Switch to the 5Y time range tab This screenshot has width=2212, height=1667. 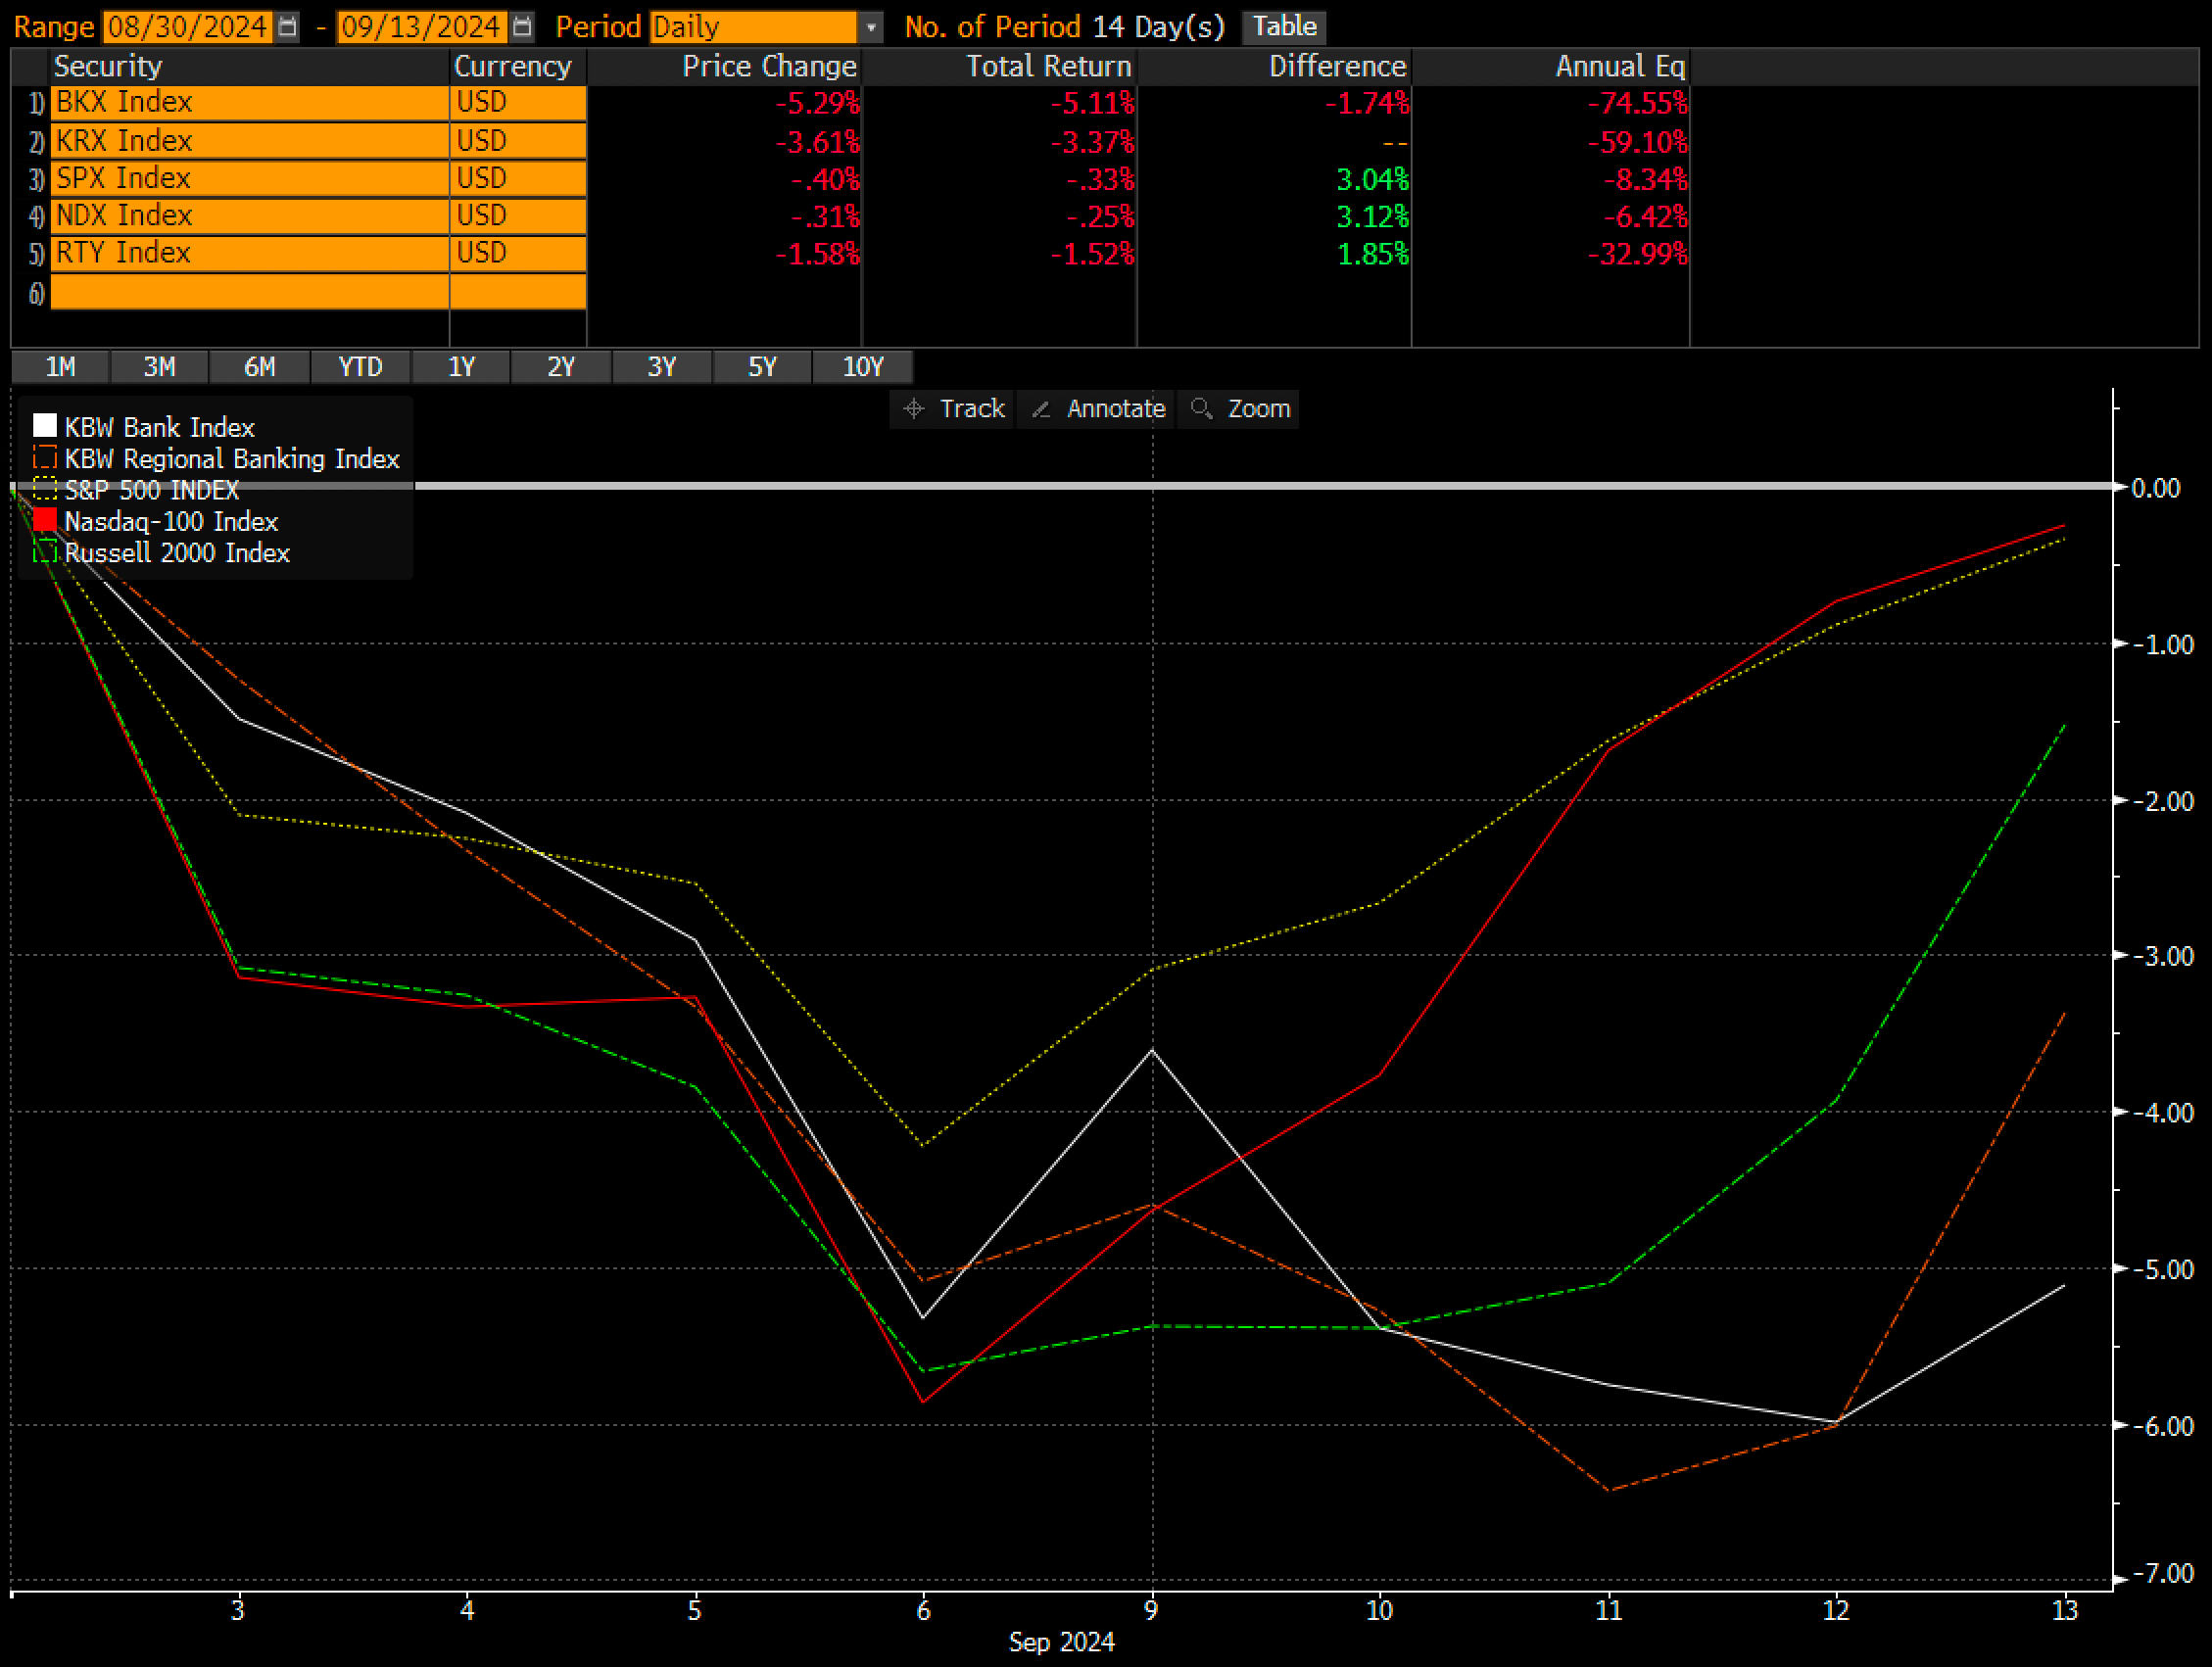[x=763, y=367]
